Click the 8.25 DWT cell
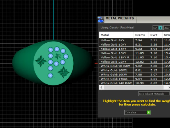 click(155, 62)
